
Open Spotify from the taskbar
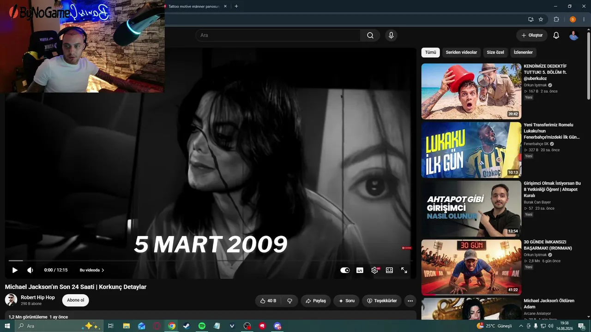pos(202,326)
